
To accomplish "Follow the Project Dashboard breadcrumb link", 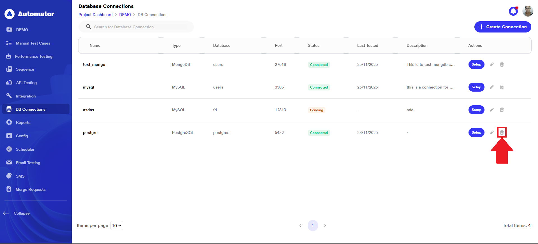I will [95, 15].
